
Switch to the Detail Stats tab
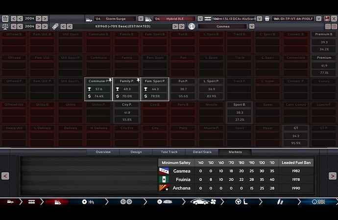click(x=202, y=152)
